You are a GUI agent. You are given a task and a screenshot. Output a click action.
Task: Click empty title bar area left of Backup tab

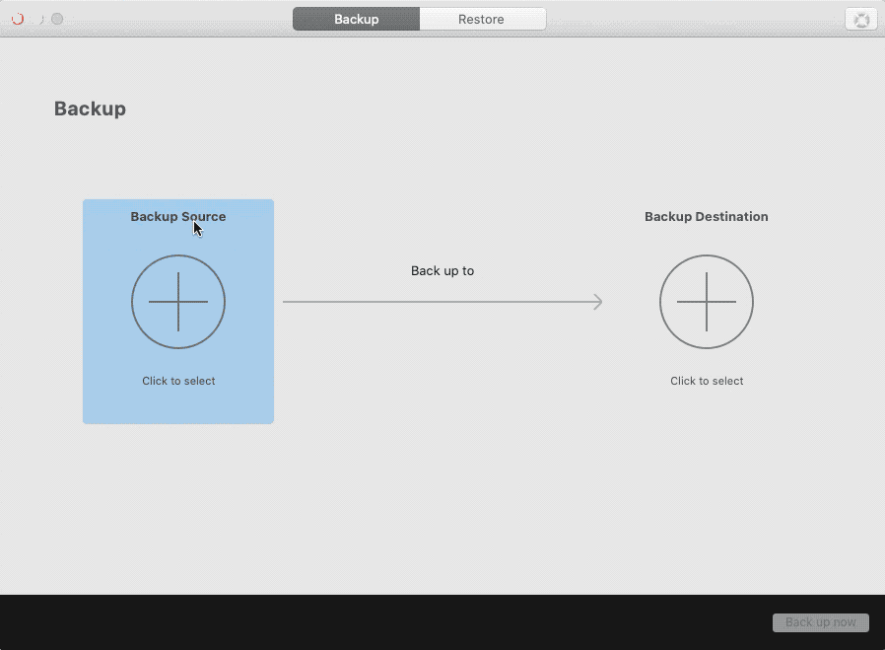(177, 19)
